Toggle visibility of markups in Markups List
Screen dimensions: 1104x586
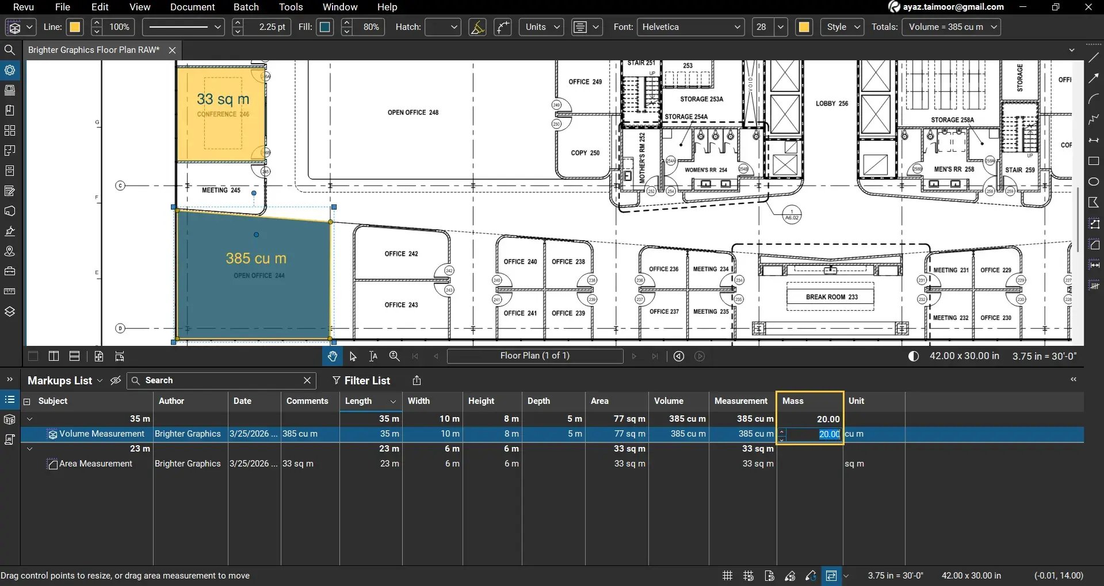click(x=115, y=380)
